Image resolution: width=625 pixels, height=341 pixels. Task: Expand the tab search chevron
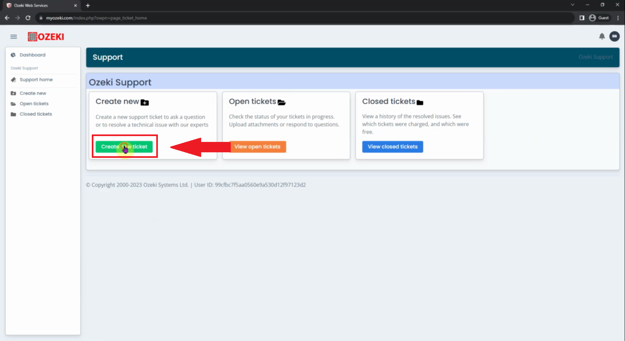pos(573,5)
